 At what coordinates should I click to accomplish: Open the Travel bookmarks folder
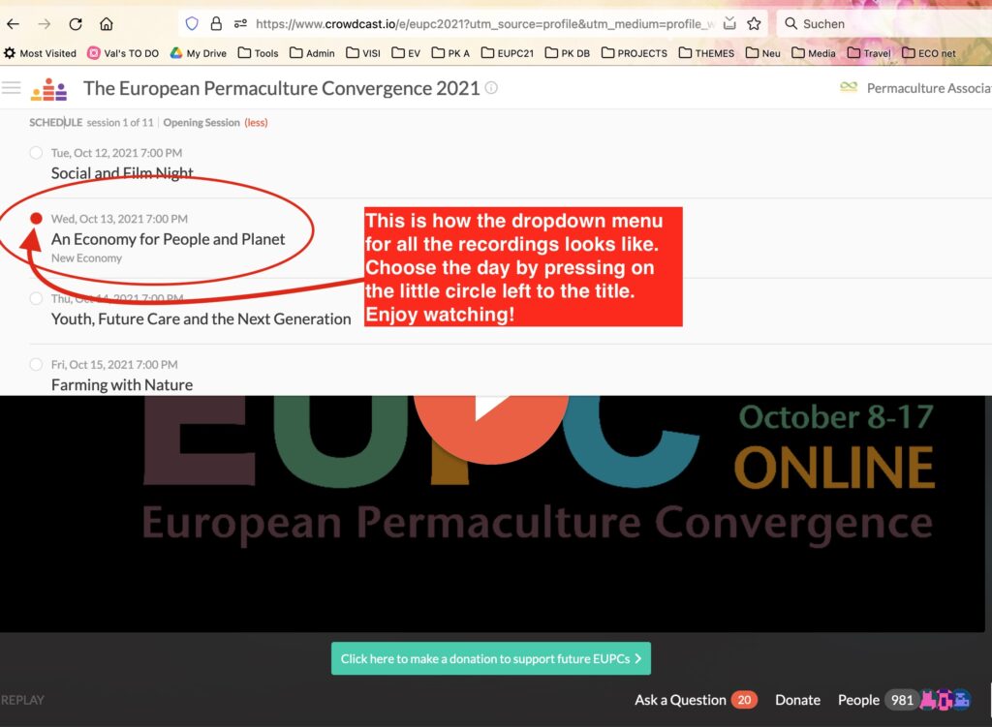869,53
